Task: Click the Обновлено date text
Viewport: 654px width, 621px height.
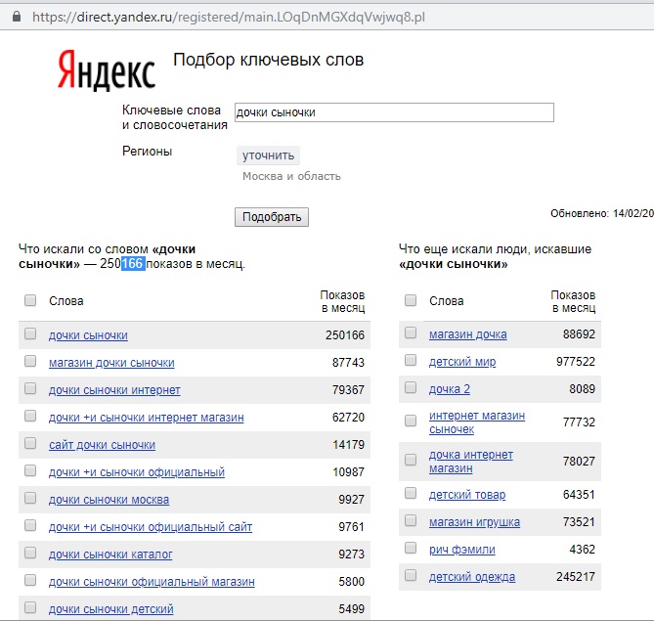Action: 602,213
